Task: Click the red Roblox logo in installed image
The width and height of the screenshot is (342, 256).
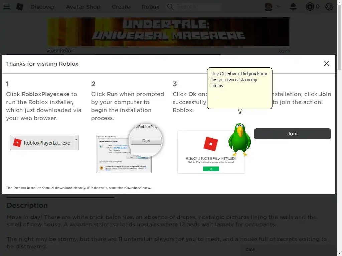Action: [210, 144]
